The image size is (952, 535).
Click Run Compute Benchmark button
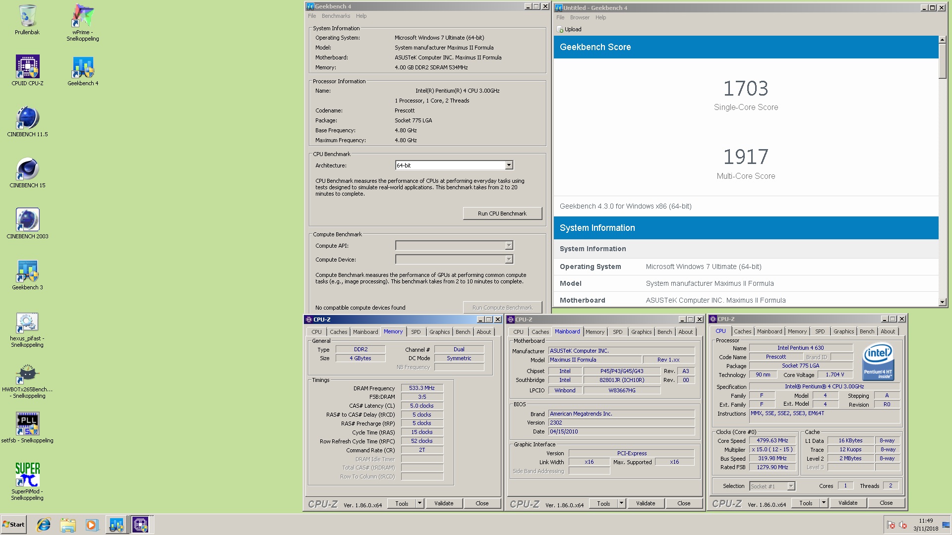pyautogui.click(x=502, y=308)
